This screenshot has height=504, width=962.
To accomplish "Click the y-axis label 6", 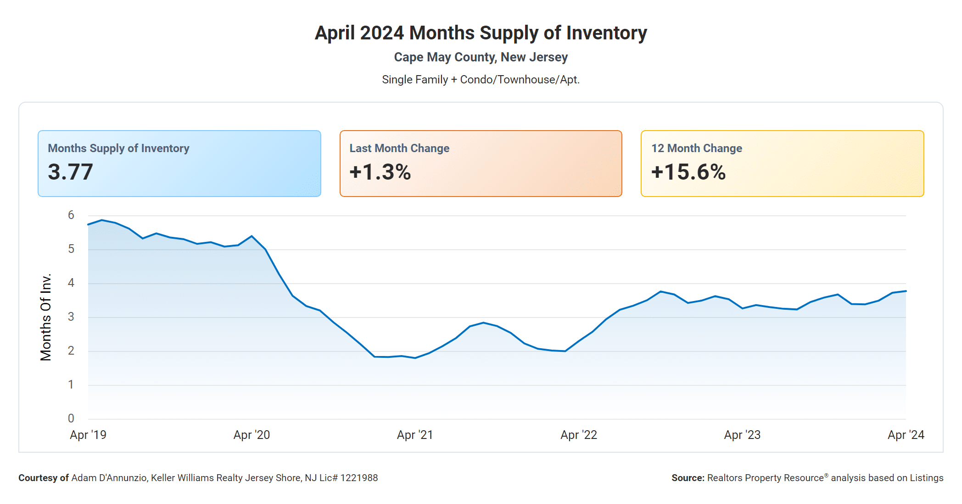I will tap(71, 215).
